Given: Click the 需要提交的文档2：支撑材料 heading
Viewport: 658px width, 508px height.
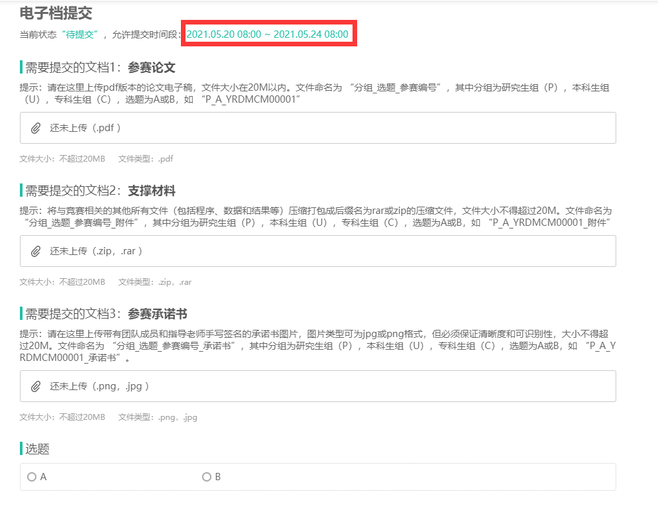Looking at the screenshot, I should (x=100, y=191).
